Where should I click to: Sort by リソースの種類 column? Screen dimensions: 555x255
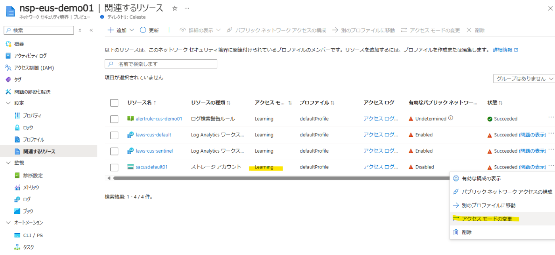coord(211,103)
